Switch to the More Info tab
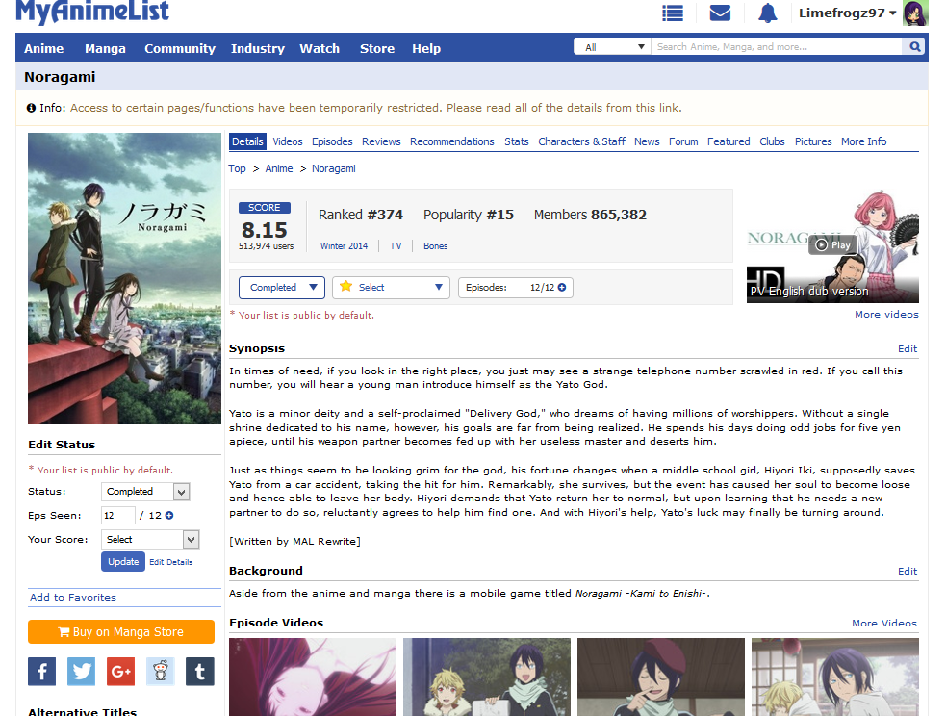946x716 pixels. pos(864,141)
